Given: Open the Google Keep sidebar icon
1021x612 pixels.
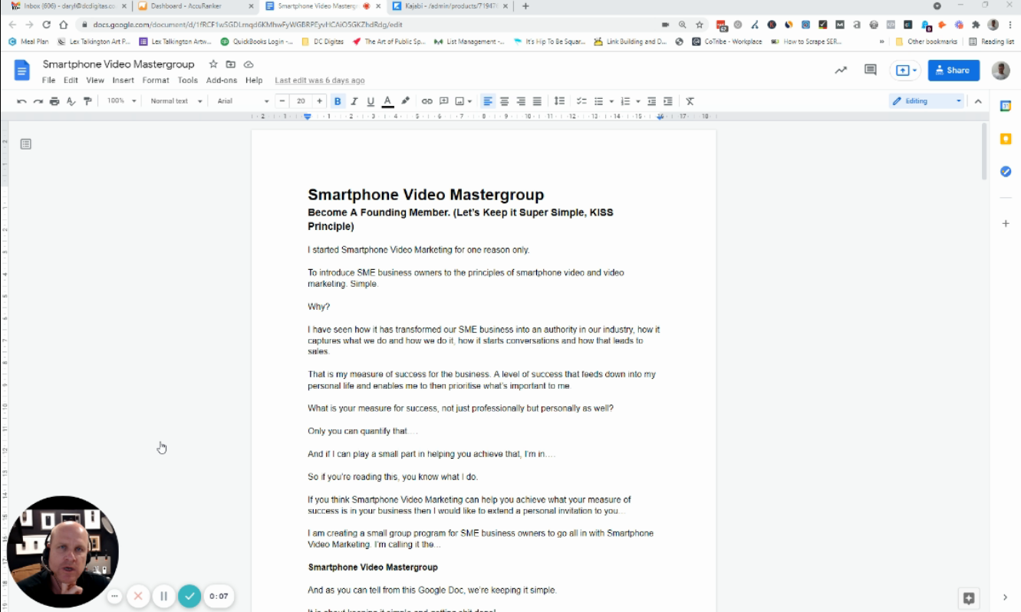Looking at the screenshot, I should click(1005, 139).
